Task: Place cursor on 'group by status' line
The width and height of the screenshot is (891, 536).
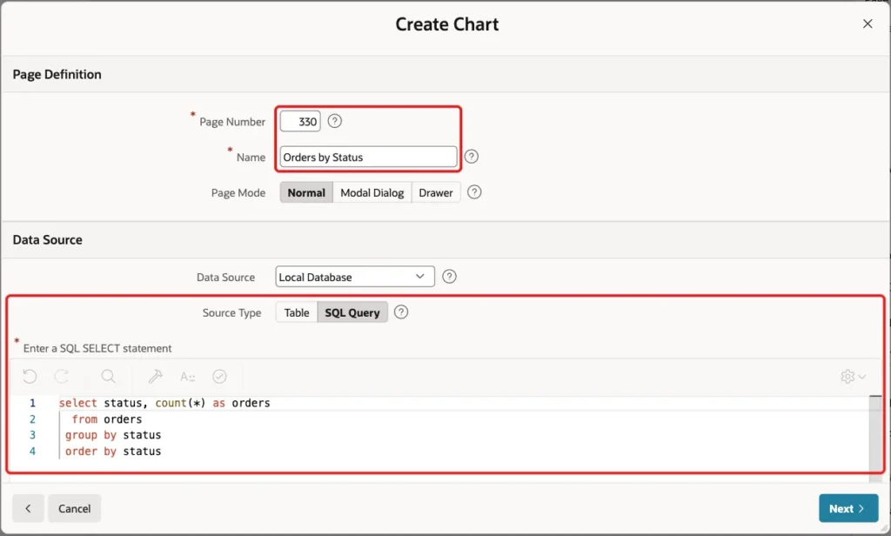Action: click(x=113, y=435)
